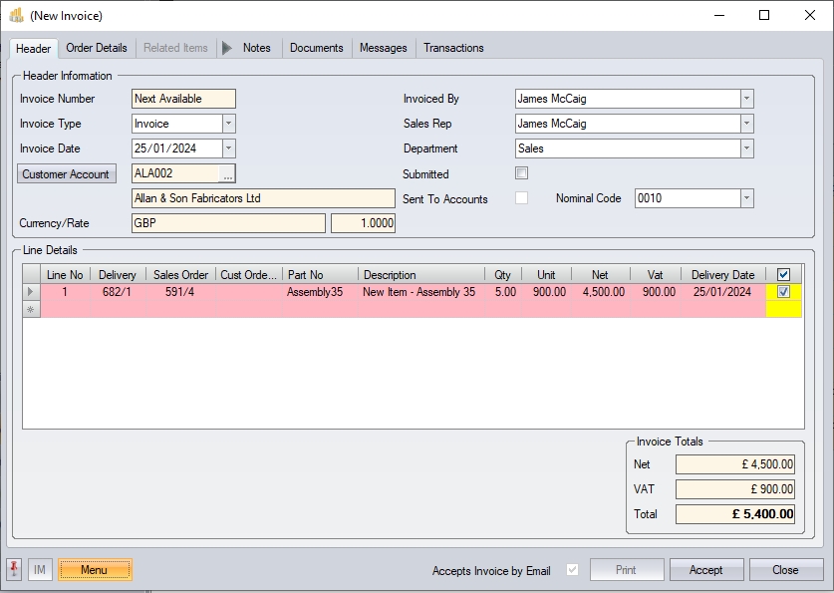
Task: Click the orange Menu button
Action: click(x=95, y=570)
